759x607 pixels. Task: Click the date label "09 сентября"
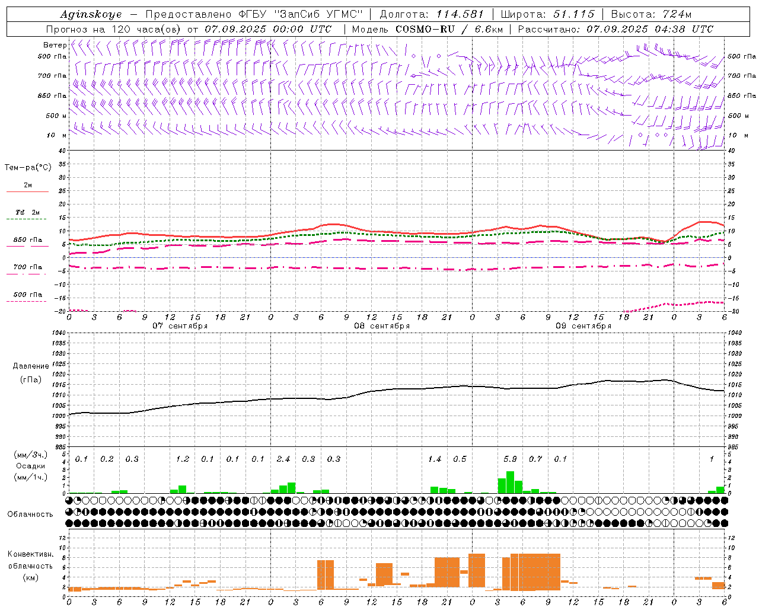(x=583, y=326)
